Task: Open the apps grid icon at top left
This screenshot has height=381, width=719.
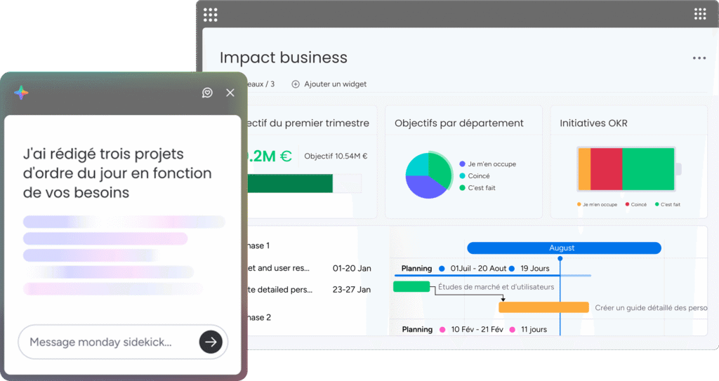Action: coord(211,15)
